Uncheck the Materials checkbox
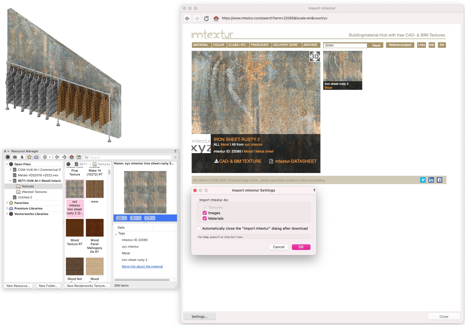This screenshot has height=325, width=465. pos(205,218)
